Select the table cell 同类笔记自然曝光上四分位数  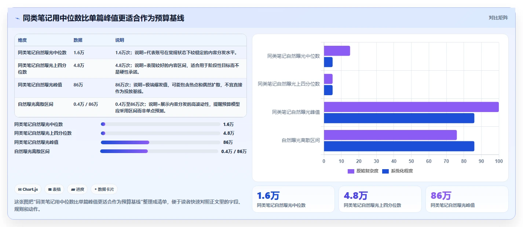pos(42,68)
